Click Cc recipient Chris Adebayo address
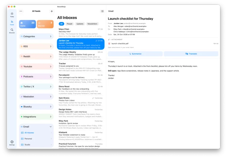The height and width of the screenshot is (158, 227). pos(131,32)
